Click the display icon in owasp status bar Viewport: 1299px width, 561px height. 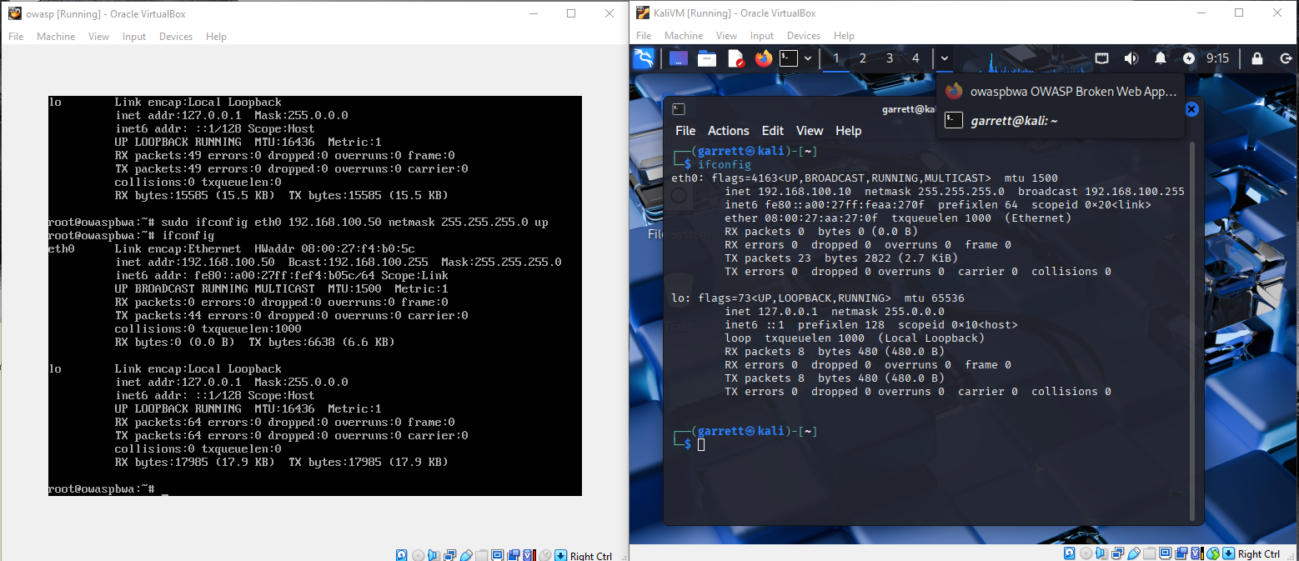coord(498,554)
